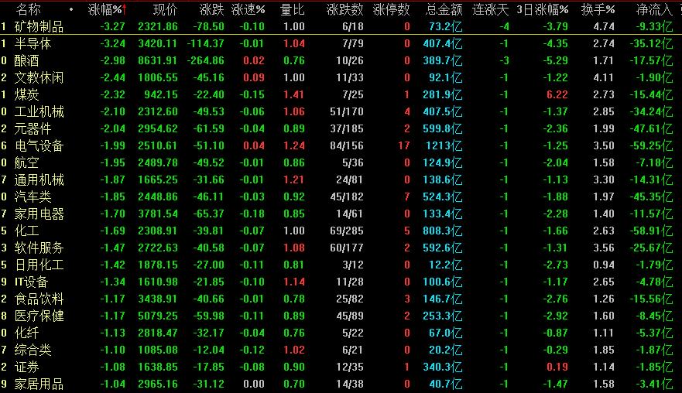Click the 连涨天 column header
Viewport: 682px width, 393px height.
[491, 9]
